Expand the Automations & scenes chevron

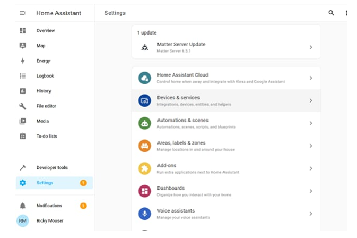[x=311, y=123]
